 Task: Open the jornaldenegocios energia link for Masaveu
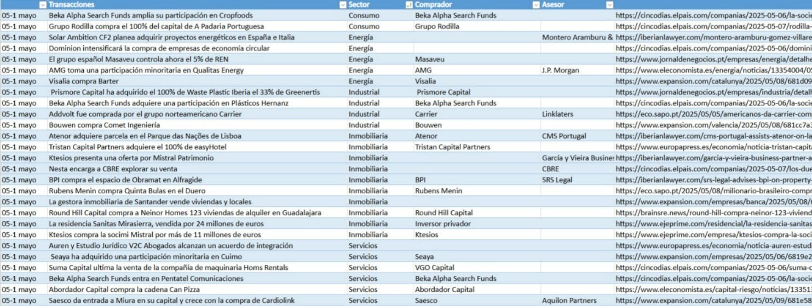(x=713, y=59)
